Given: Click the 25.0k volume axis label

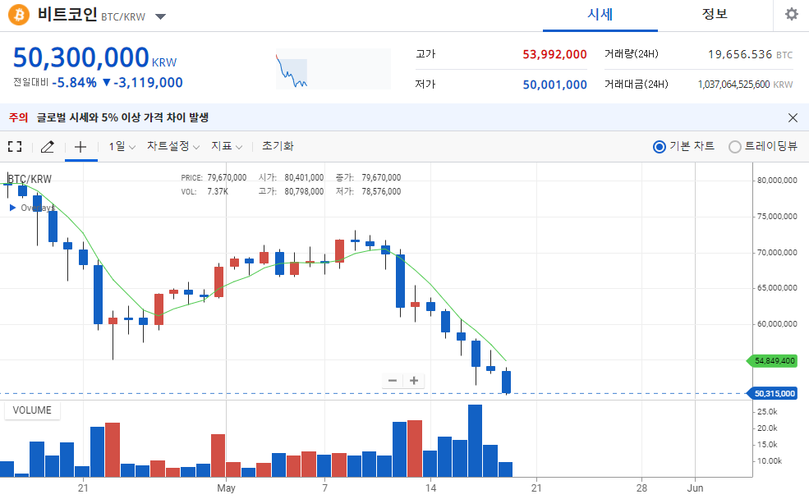Looking at the screenshot, I should point(767,411).
